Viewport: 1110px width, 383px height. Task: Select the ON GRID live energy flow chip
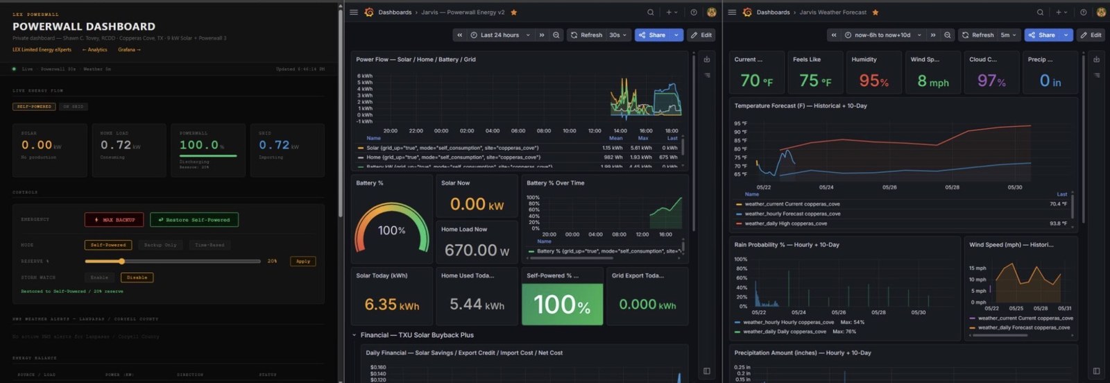(73, 107)
